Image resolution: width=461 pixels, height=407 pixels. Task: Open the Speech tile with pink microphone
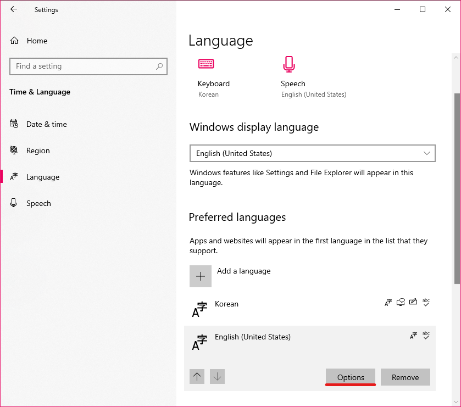point(313,77)
